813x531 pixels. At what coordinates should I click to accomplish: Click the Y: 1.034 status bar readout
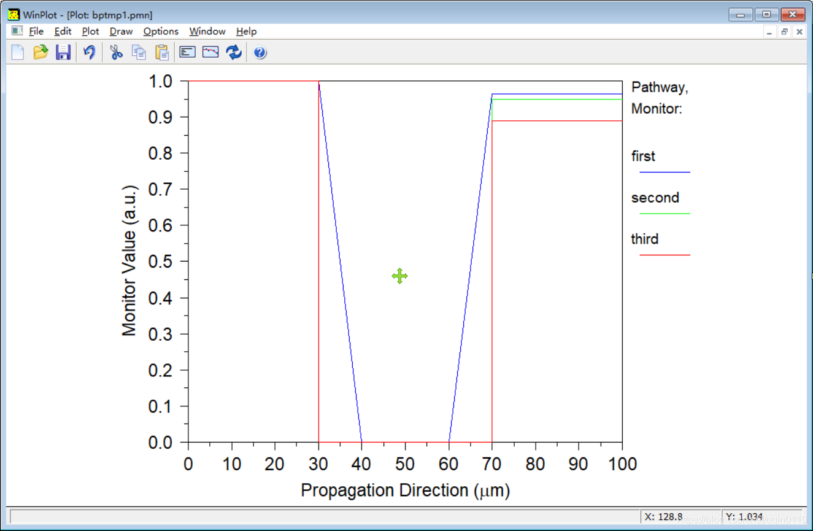744,517
